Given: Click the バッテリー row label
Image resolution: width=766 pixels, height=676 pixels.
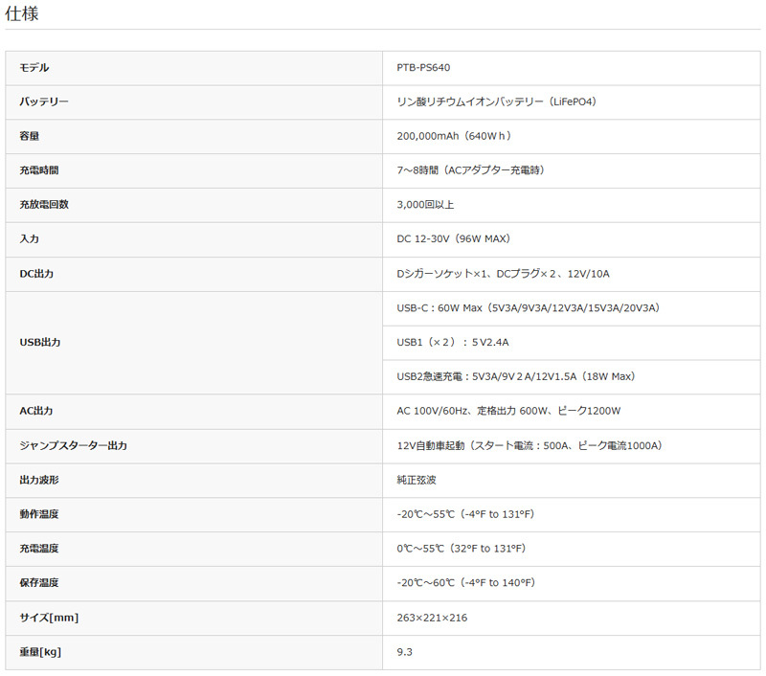Looking at the screenshot, I should coord(44,101).
